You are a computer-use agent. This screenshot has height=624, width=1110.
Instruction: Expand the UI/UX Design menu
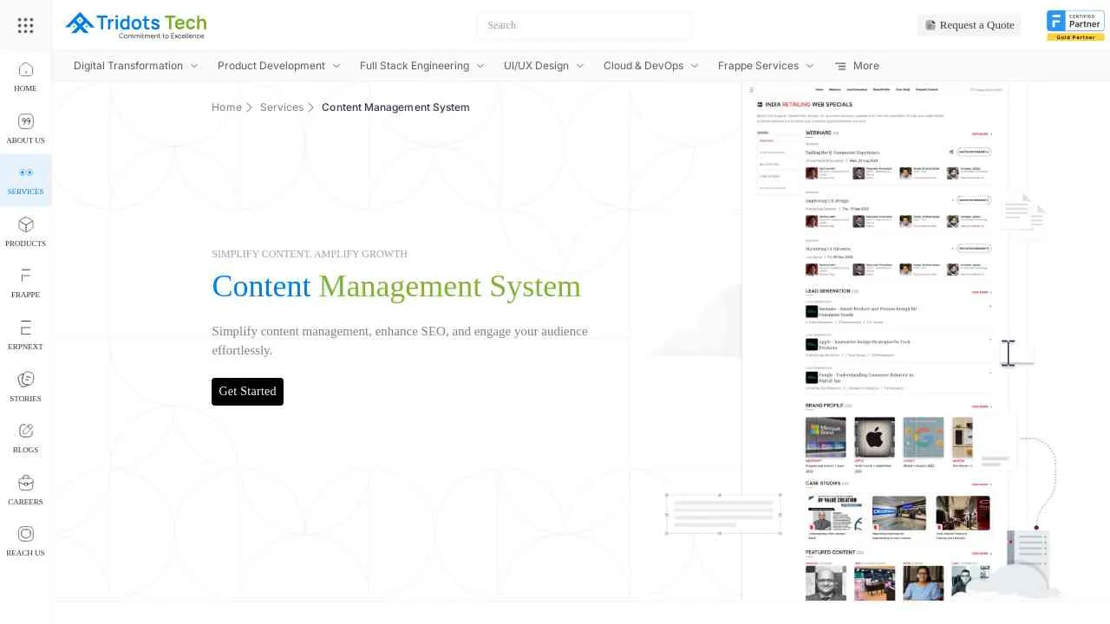click(545, 66)
